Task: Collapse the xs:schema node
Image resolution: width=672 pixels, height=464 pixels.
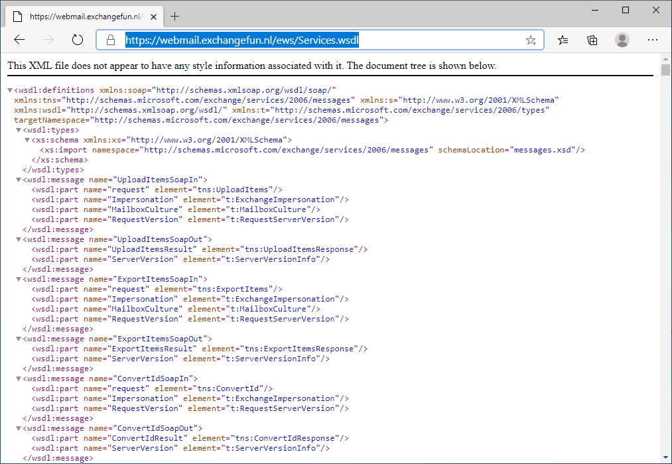Action: pyautogui.click(x=27, y=140)
